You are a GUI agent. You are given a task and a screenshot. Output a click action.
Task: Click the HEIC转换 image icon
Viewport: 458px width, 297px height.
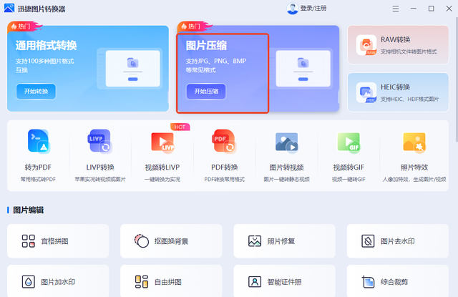point(366,92)
